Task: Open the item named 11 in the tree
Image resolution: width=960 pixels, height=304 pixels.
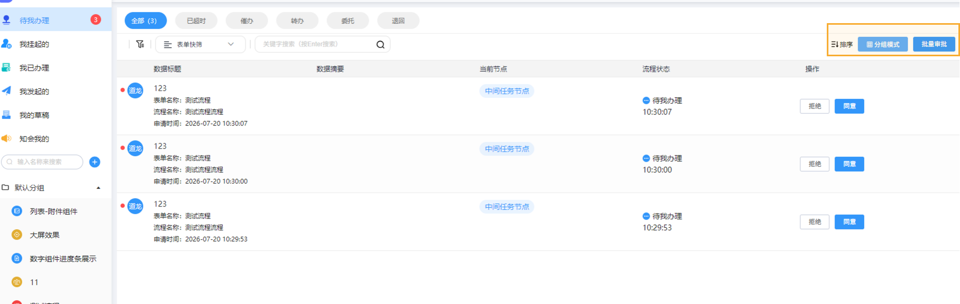Action: tap(34, 282)
